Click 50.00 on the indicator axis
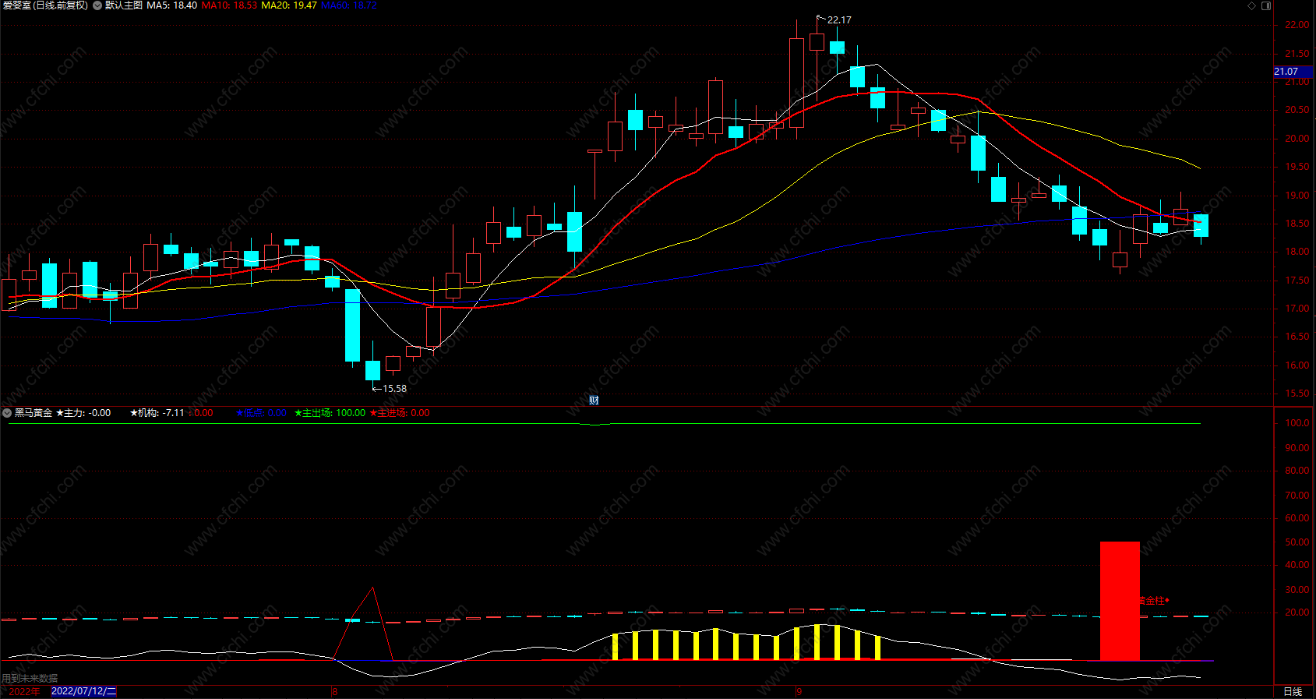Viewport: 1316px width, 699px height. 1297,542
